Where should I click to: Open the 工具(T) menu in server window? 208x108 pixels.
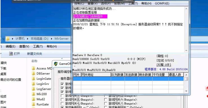(133, 3)
